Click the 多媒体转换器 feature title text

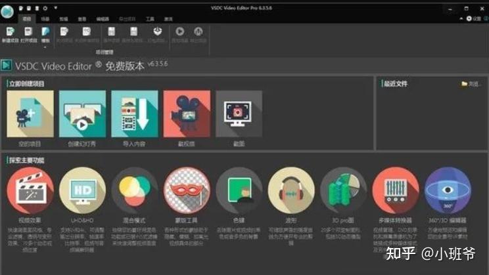[395, 220]
